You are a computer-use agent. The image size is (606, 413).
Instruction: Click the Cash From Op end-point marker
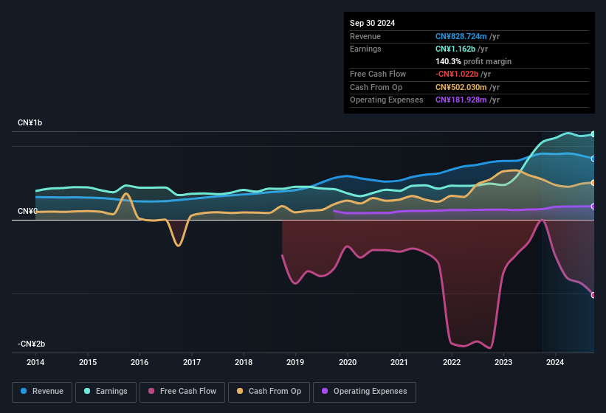[x=593, y=183]
